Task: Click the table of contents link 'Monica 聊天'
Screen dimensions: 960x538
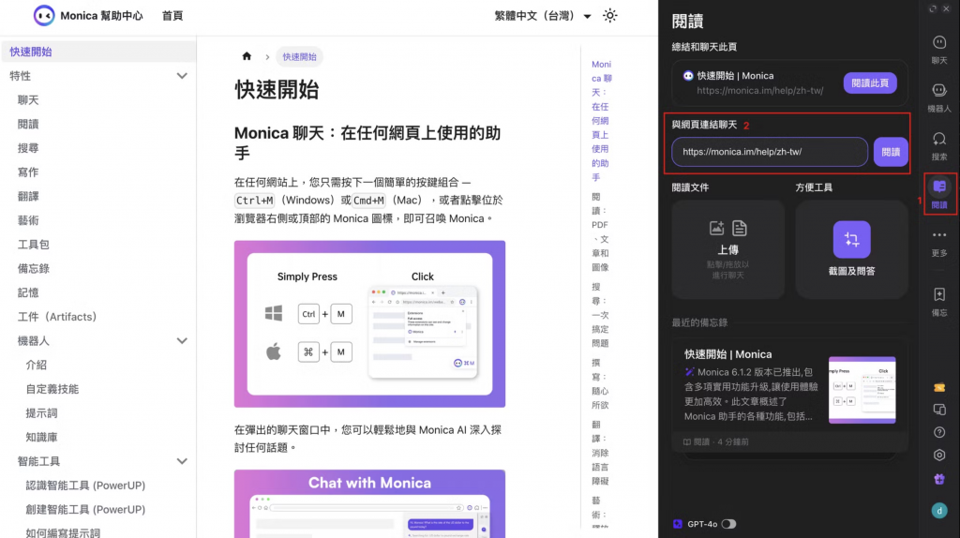Action: [x=601, y=121]
